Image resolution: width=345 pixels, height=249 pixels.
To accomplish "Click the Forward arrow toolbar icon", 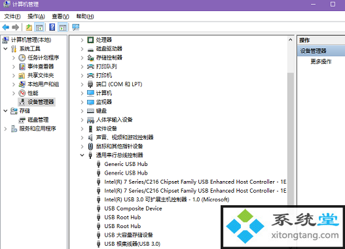I will 16,27.
